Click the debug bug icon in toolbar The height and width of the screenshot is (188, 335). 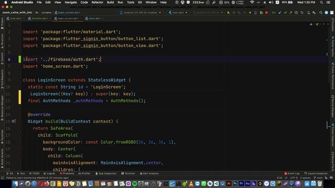coord(261,13)
